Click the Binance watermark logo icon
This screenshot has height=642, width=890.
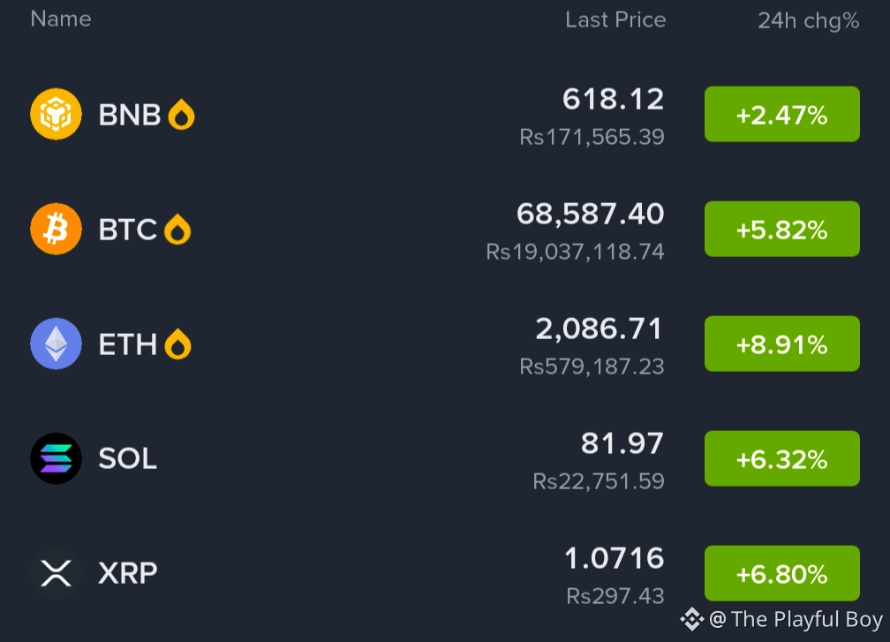692,619
